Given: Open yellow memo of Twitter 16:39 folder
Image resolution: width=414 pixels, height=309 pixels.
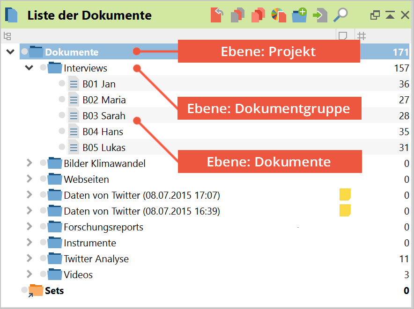Looking at the screenshot, I should click(x=345, y=210).
